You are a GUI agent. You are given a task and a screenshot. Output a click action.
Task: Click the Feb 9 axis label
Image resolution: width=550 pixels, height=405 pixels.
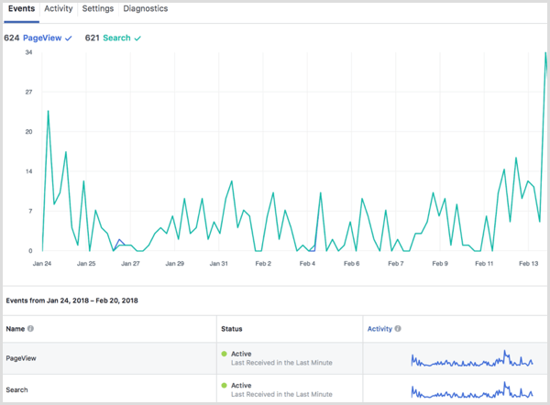[x=440, y=263]
